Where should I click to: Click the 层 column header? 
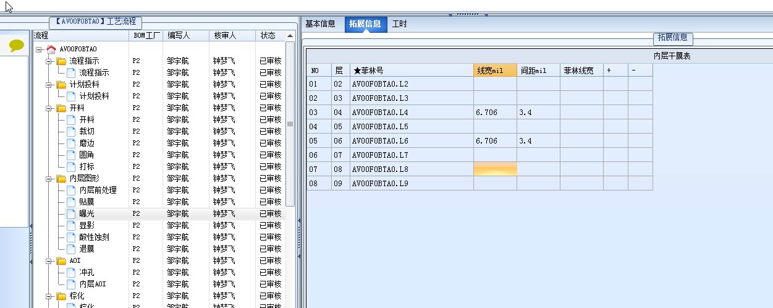point(340,71)
